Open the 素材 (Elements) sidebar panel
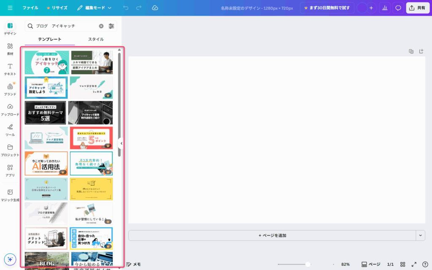 pyautogui.click(x=10, y=49)
